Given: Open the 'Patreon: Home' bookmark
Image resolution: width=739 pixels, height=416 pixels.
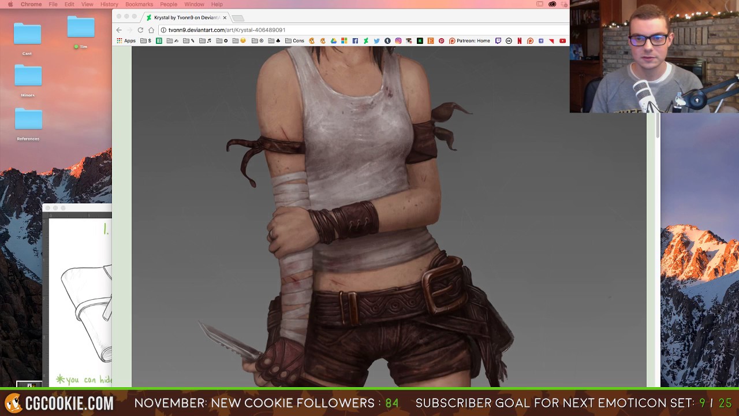Looking at the screenshot, I should [x=469, y=41].
